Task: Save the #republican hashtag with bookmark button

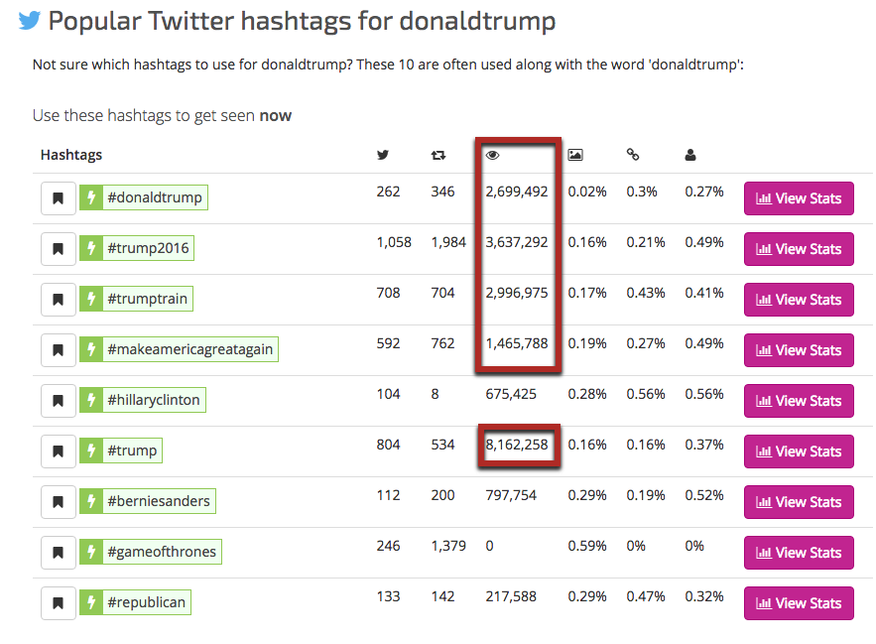Action: (x=59, y=602)
